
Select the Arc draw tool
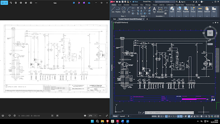pos(129,9)
